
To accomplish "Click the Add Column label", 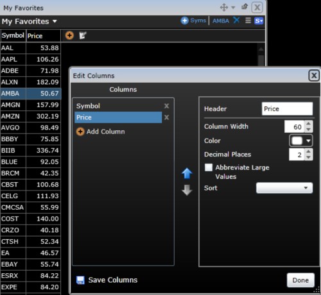I will [x=105, y=131].
